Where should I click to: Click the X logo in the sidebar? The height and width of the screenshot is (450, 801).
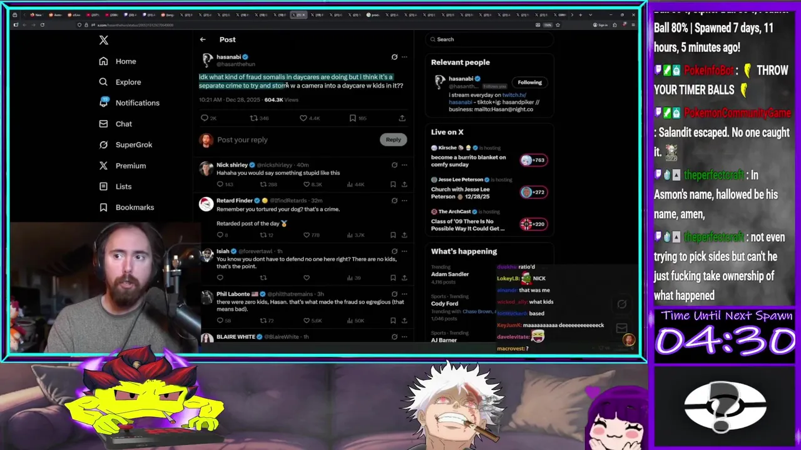pos(104,41)
